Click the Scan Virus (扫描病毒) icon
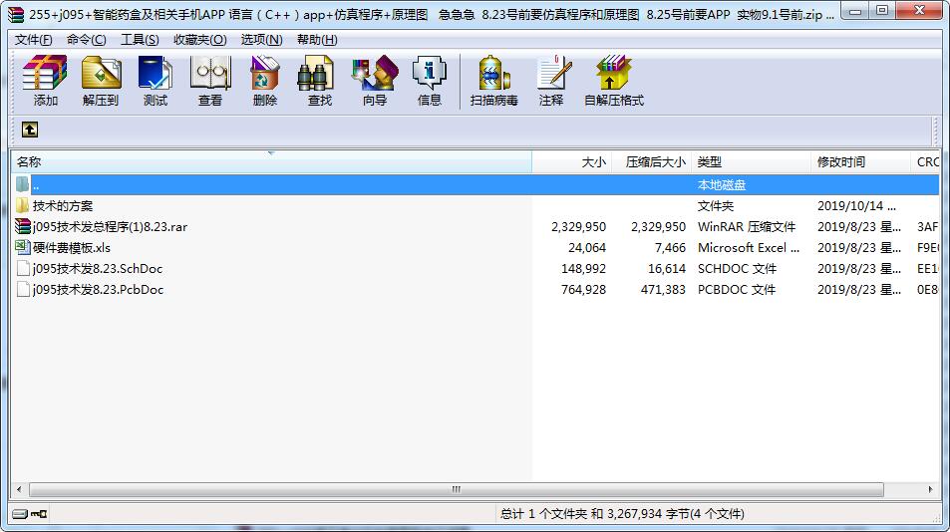The width and height of the screenshot is (950, 532). (x=493, y=81)
